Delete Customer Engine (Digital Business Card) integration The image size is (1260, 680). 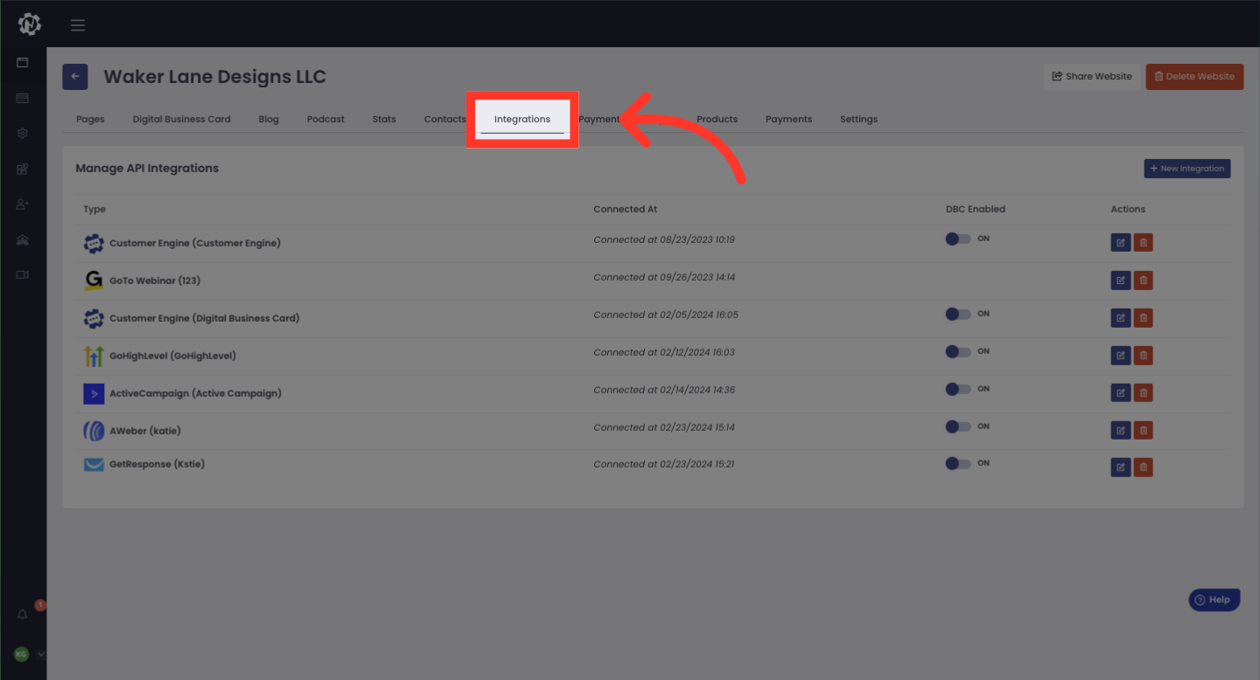(1143, 318)
